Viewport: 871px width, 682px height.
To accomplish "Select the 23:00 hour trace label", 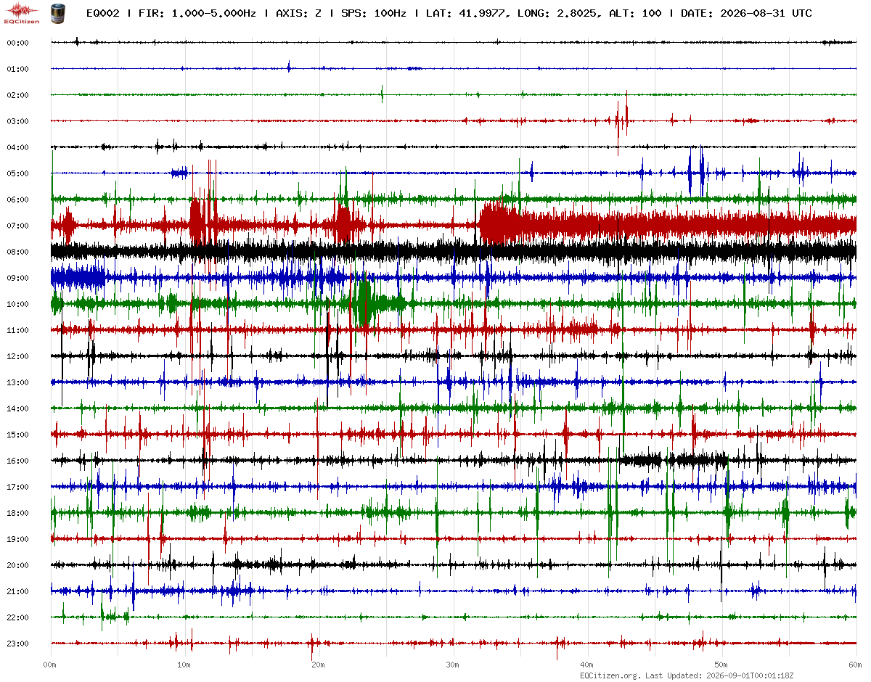I will pyautogui.click(x=17, y=644).
